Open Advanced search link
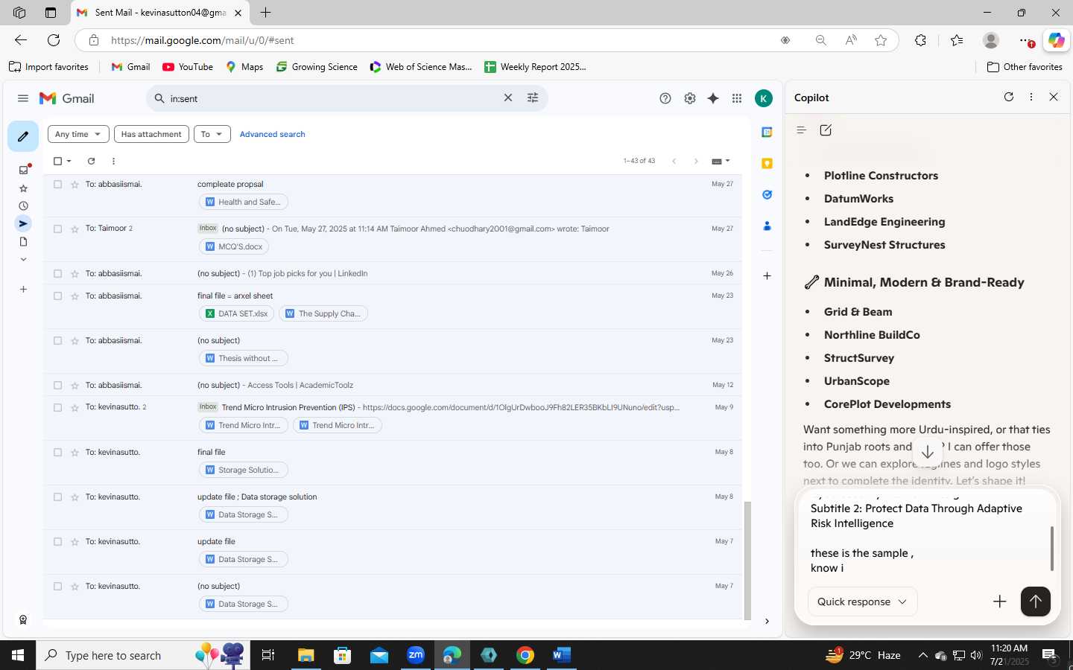The image size is (1073, 670). click(272, 134)
